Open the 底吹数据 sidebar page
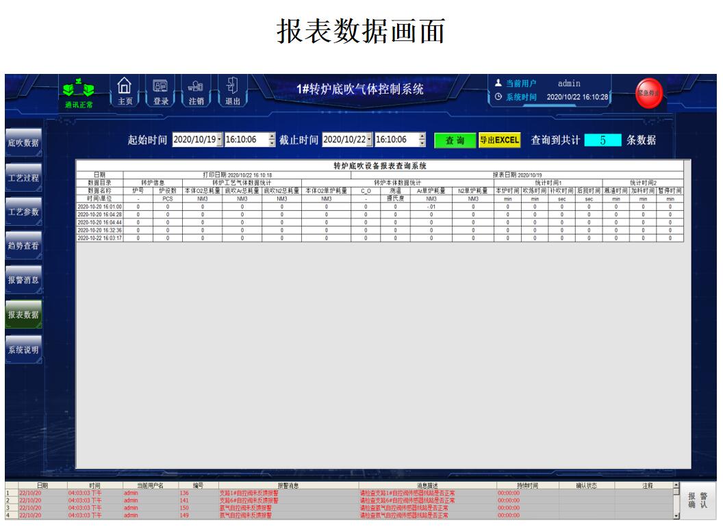Viewport: 723px width, 527px height. tap(23, 143)
